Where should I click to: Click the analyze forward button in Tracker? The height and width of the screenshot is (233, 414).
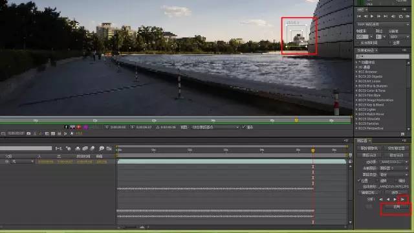395,199
